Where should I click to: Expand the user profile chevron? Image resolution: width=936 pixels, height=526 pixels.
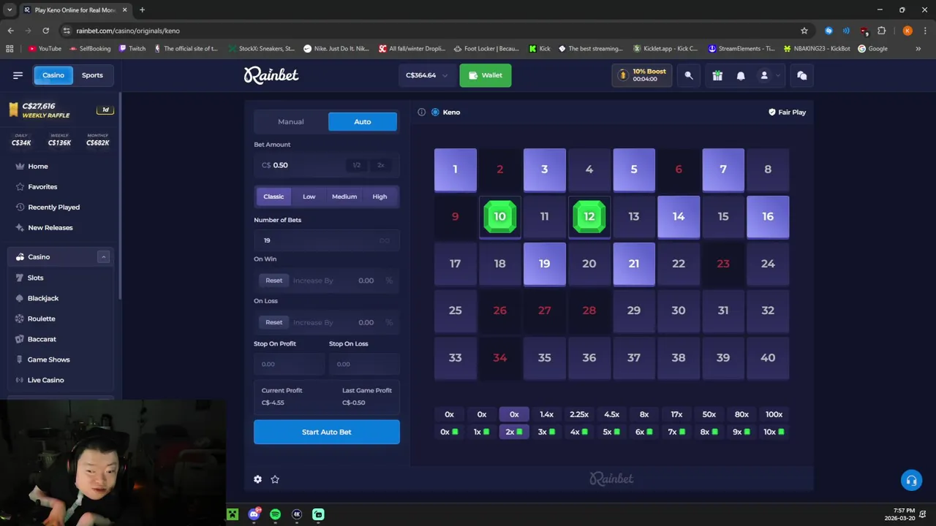pyautogui.click(x=778, y=75)
